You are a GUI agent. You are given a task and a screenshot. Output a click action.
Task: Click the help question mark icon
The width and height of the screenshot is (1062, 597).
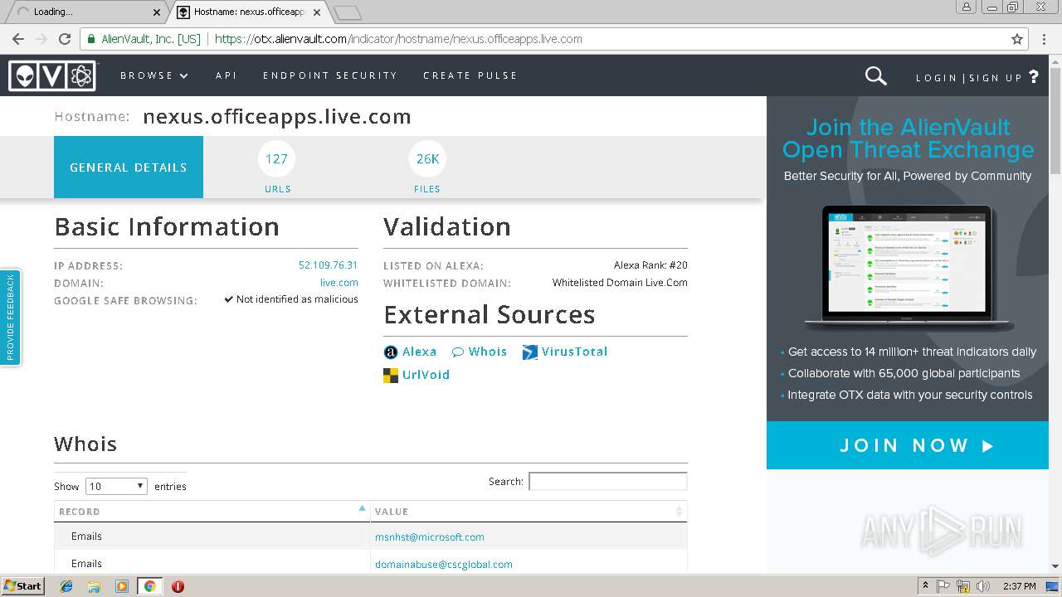point(1034,76)
